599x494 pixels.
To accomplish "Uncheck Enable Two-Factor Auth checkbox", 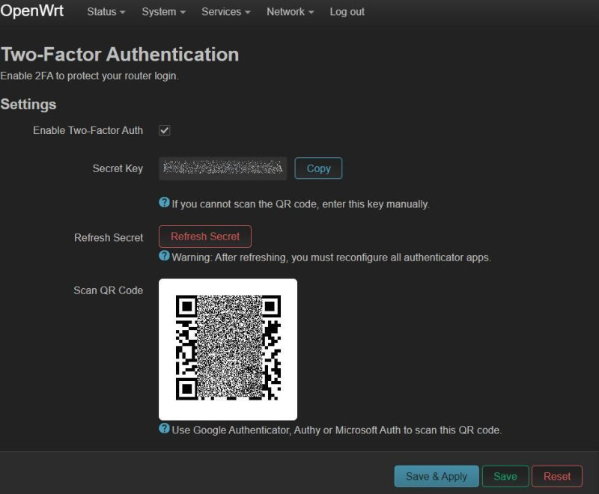I will pos(165,130).
